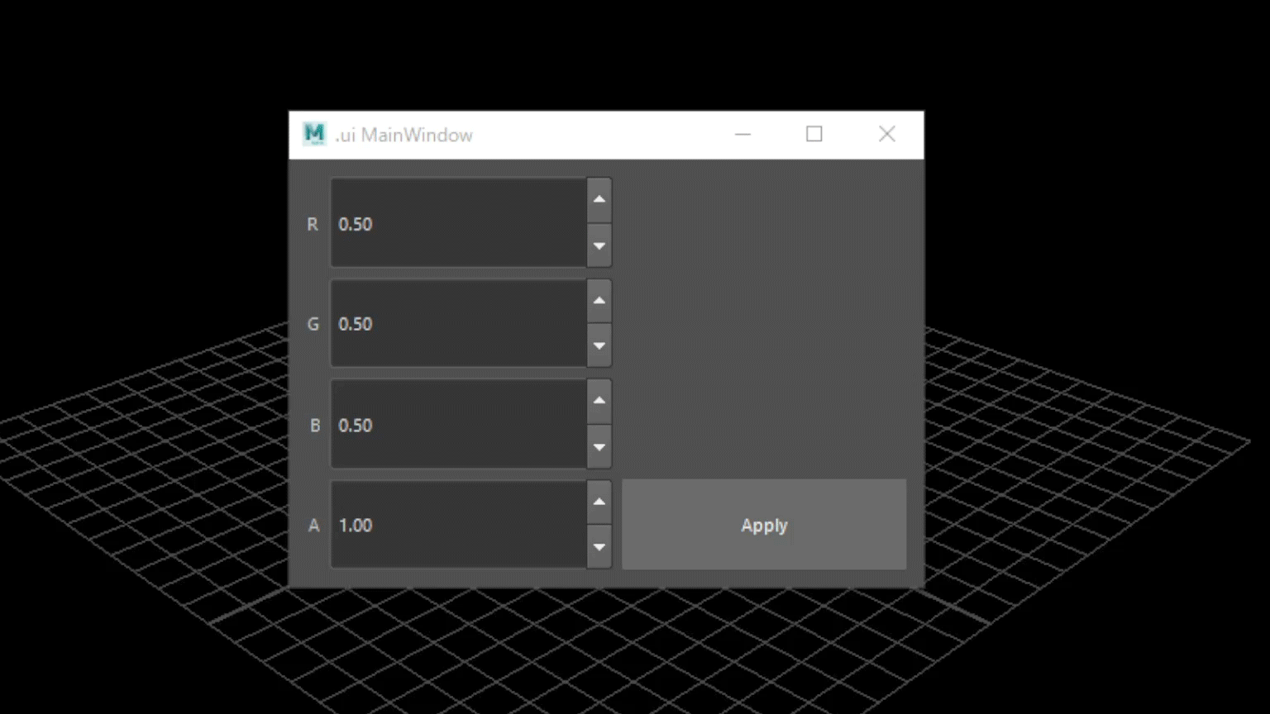Close the .ui MainWindow dialog

tap(886, 134)
